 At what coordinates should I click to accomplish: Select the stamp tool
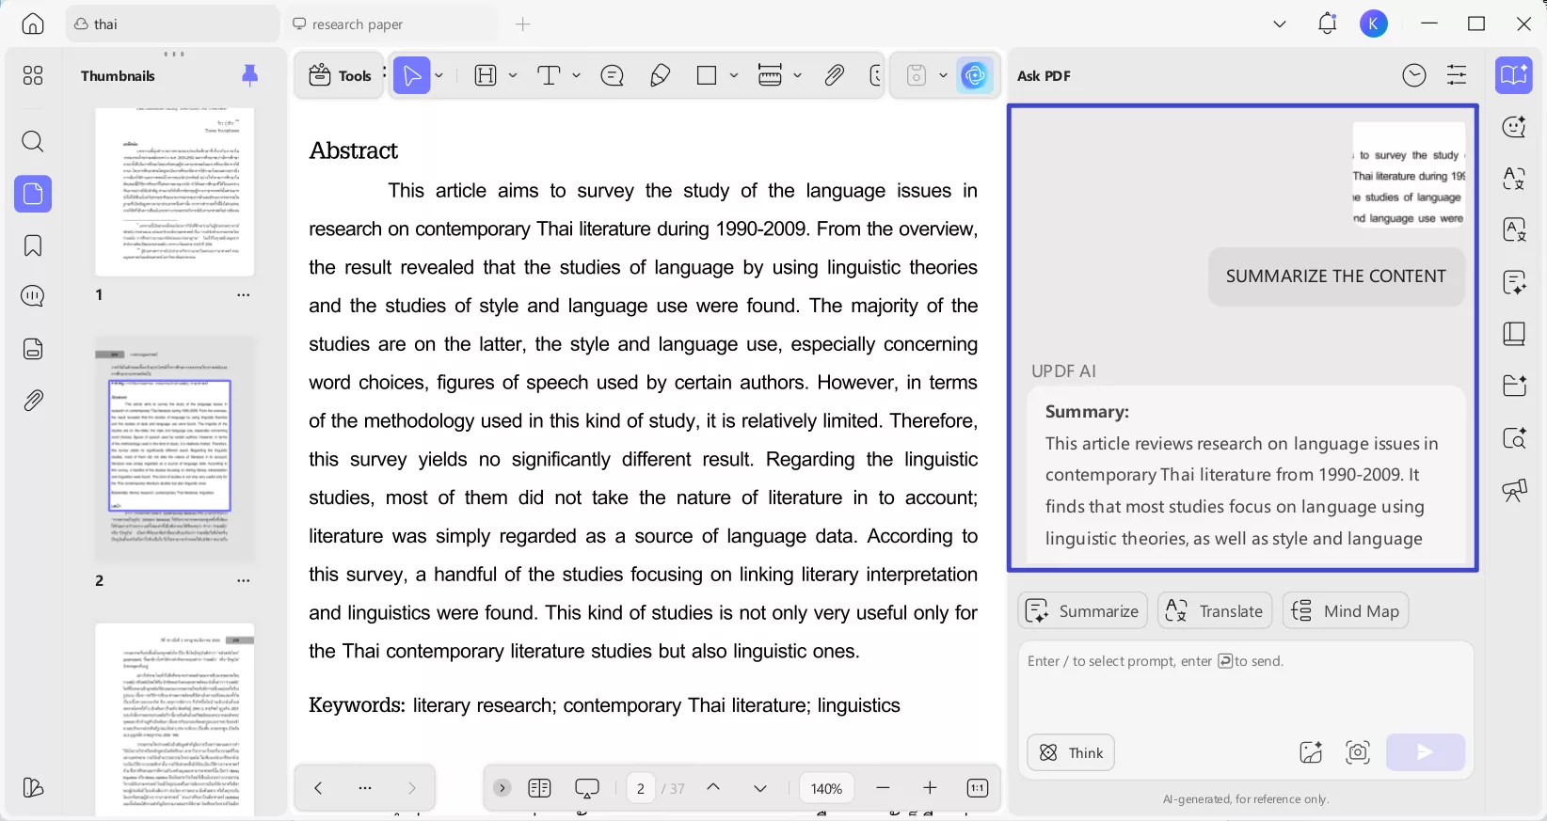coord(770,75)
